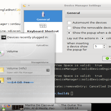Click Open with File Manager action

click(x=20, y=73)
